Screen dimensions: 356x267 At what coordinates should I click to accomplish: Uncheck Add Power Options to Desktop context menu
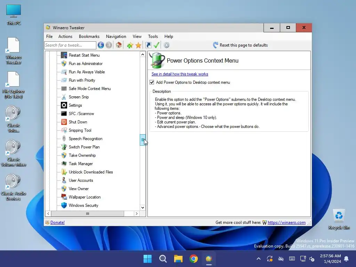pyautogui.click(x=152, y=82)
